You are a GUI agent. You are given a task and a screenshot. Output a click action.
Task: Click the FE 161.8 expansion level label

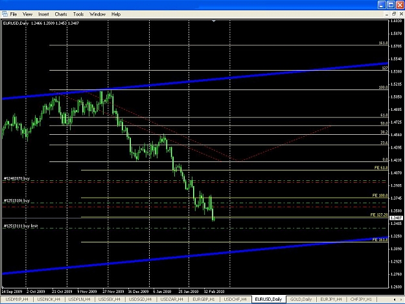pyautogui.click(x=380, y=240)
